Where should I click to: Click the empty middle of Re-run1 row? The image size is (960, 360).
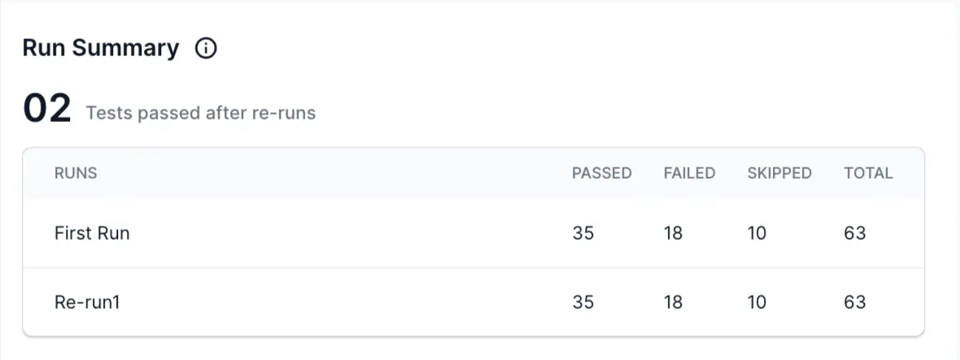pyautogui.click(x=342, y=302)
